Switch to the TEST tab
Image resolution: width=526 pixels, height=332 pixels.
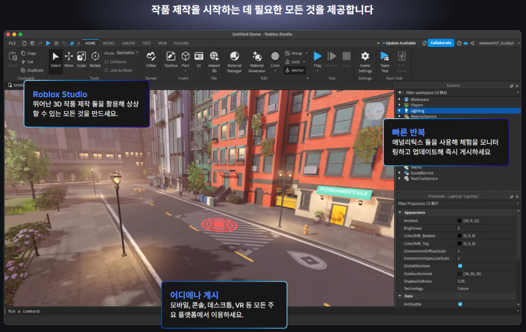[147, 43]
